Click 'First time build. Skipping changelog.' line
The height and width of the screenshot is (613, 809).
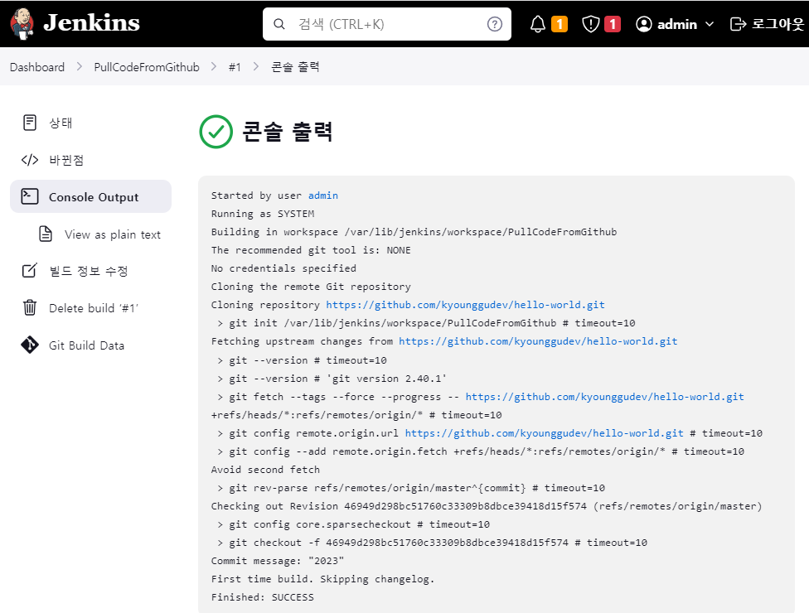pyautogui.click(x=322, y=579)
